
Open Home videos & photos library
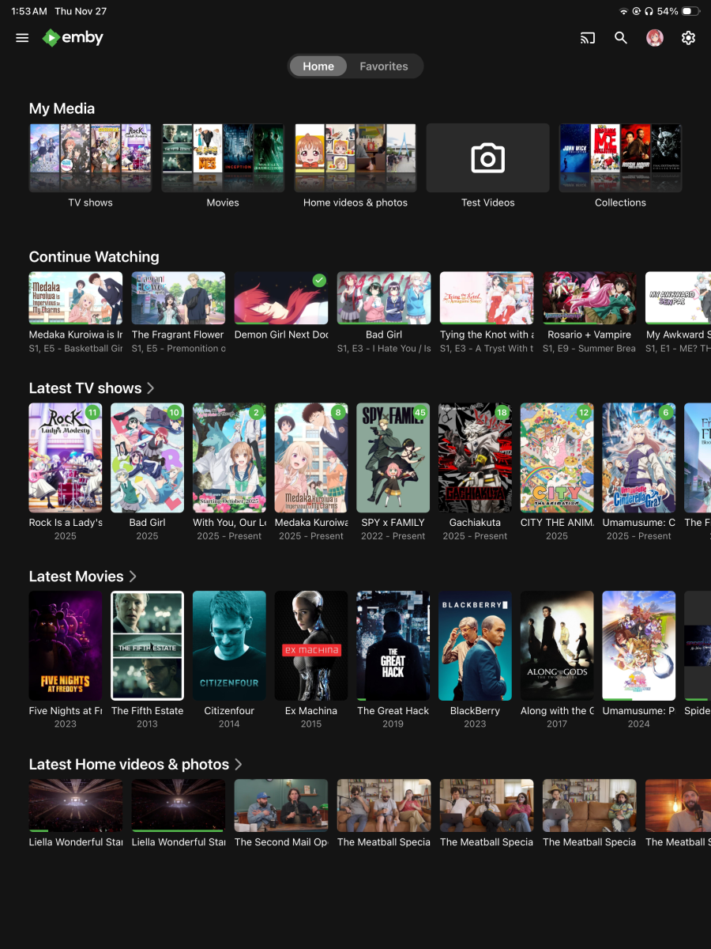(355, 158)
